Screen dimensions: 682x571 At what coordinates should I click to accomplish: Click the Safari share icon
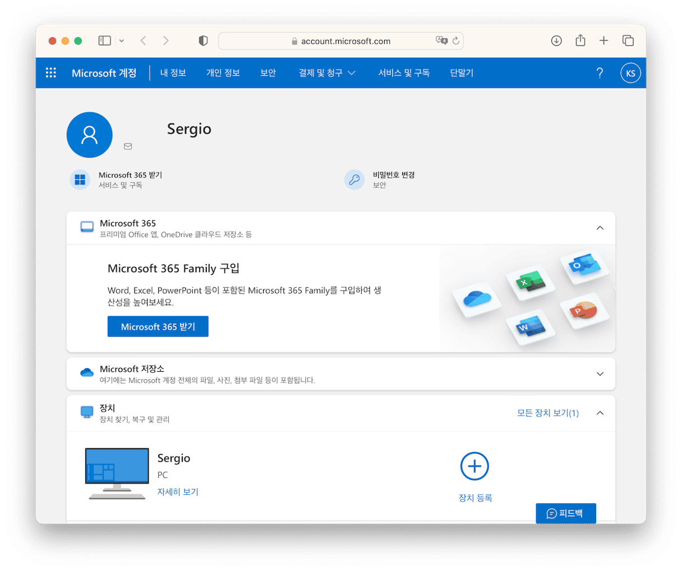(x=580, y=40)
